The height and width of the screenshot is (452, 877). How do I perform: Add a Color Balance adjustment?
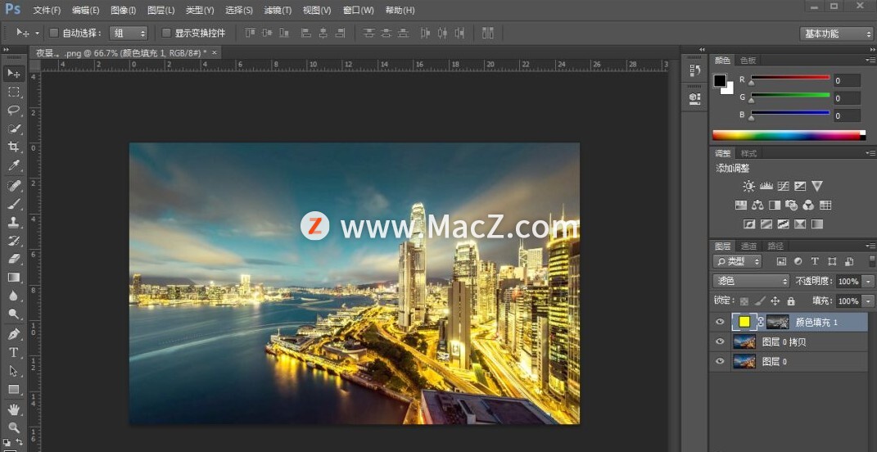click(758, 206)
